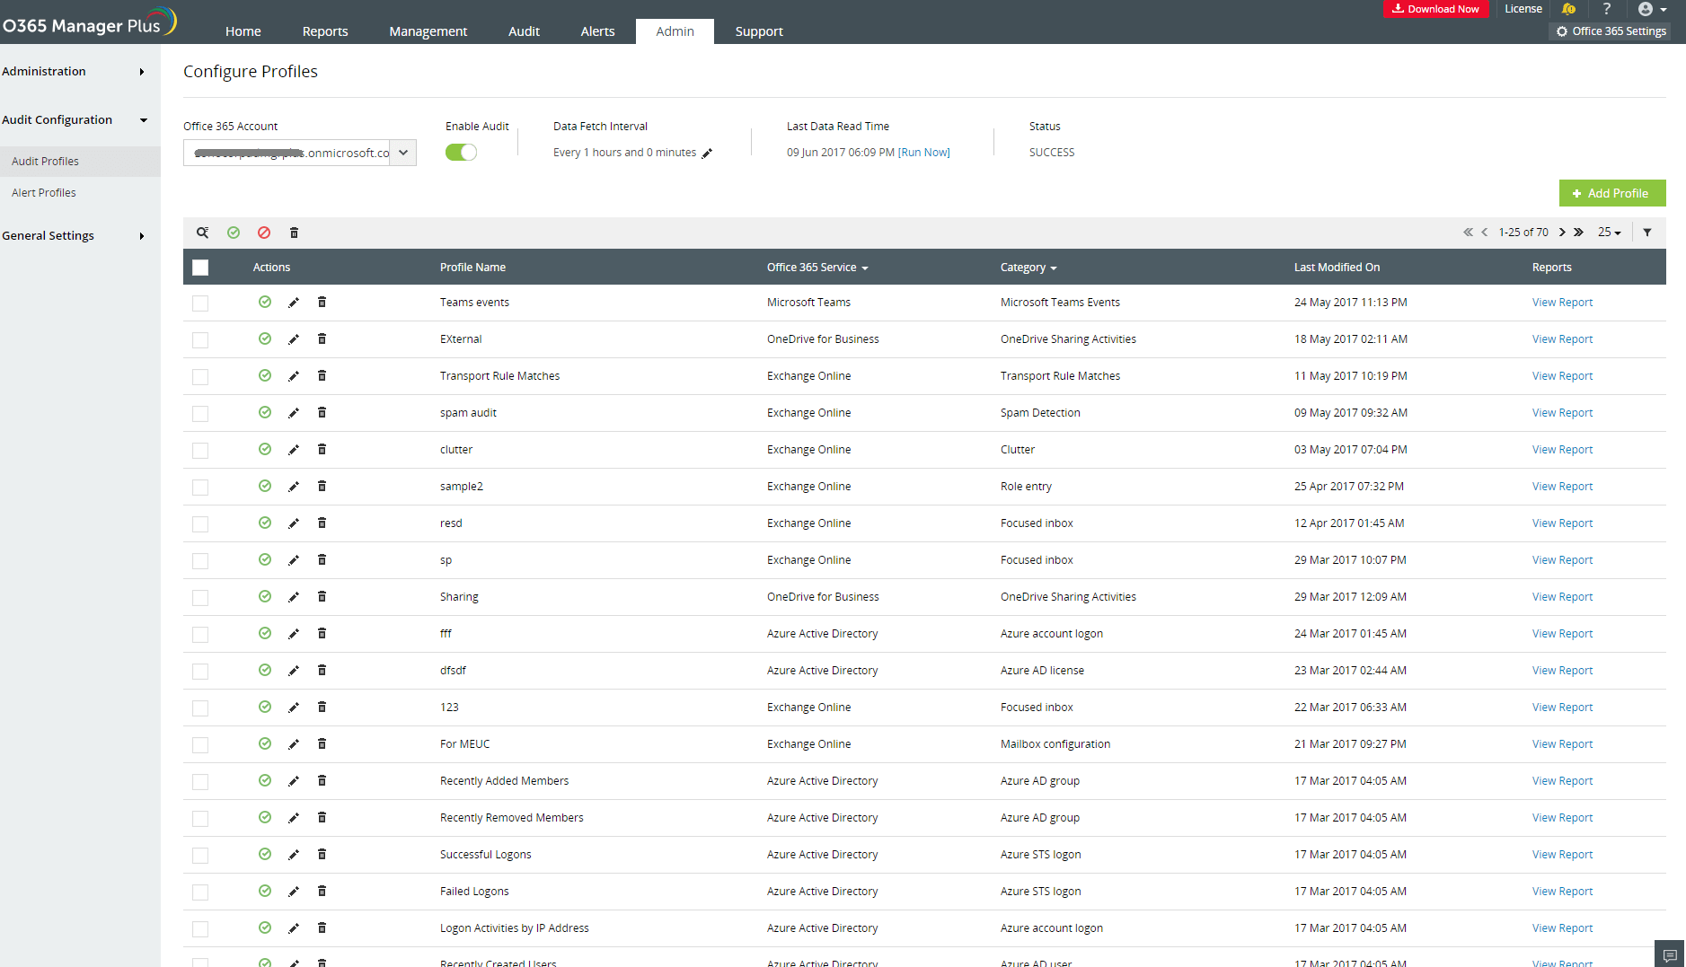The height and width of the screenshot is (967, 1686).
Task: Open Office 365 Settings
Action: point(1611,31)
